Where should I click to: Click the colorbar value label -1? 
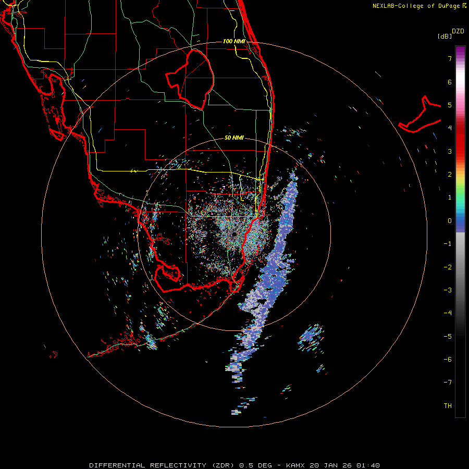pyautogui.click(x=448, y=244)
